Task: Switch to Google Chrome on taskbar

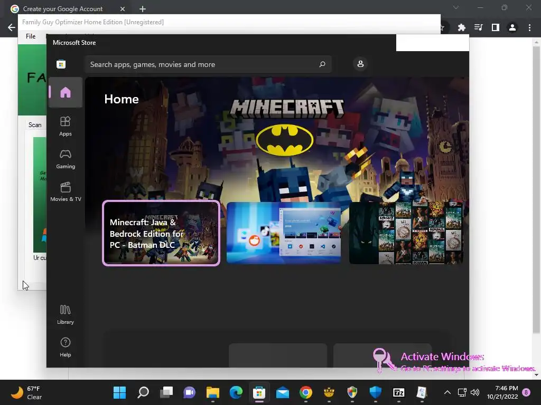Action: 306,392
